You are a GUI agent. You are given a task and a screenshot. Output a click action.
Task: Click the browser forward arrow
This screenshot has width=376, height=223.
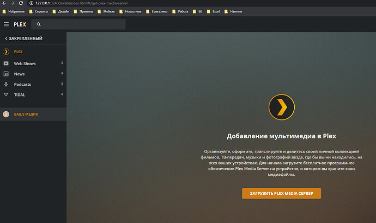13,3
